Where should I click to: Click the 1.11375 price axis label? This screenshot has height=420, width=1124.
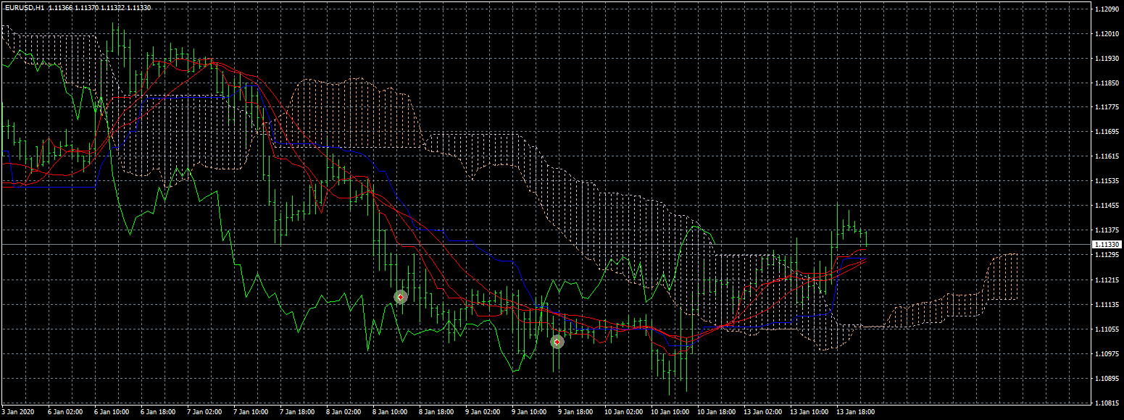click(x=1108, y=230)
